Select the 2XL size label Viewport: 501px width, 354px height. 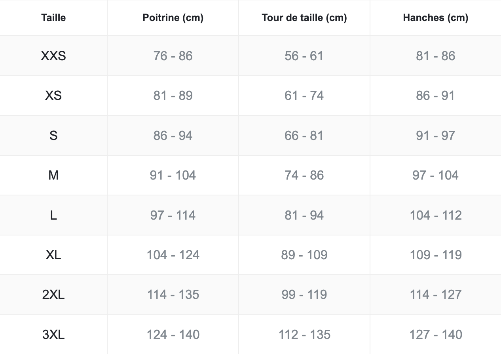point(53,295)
